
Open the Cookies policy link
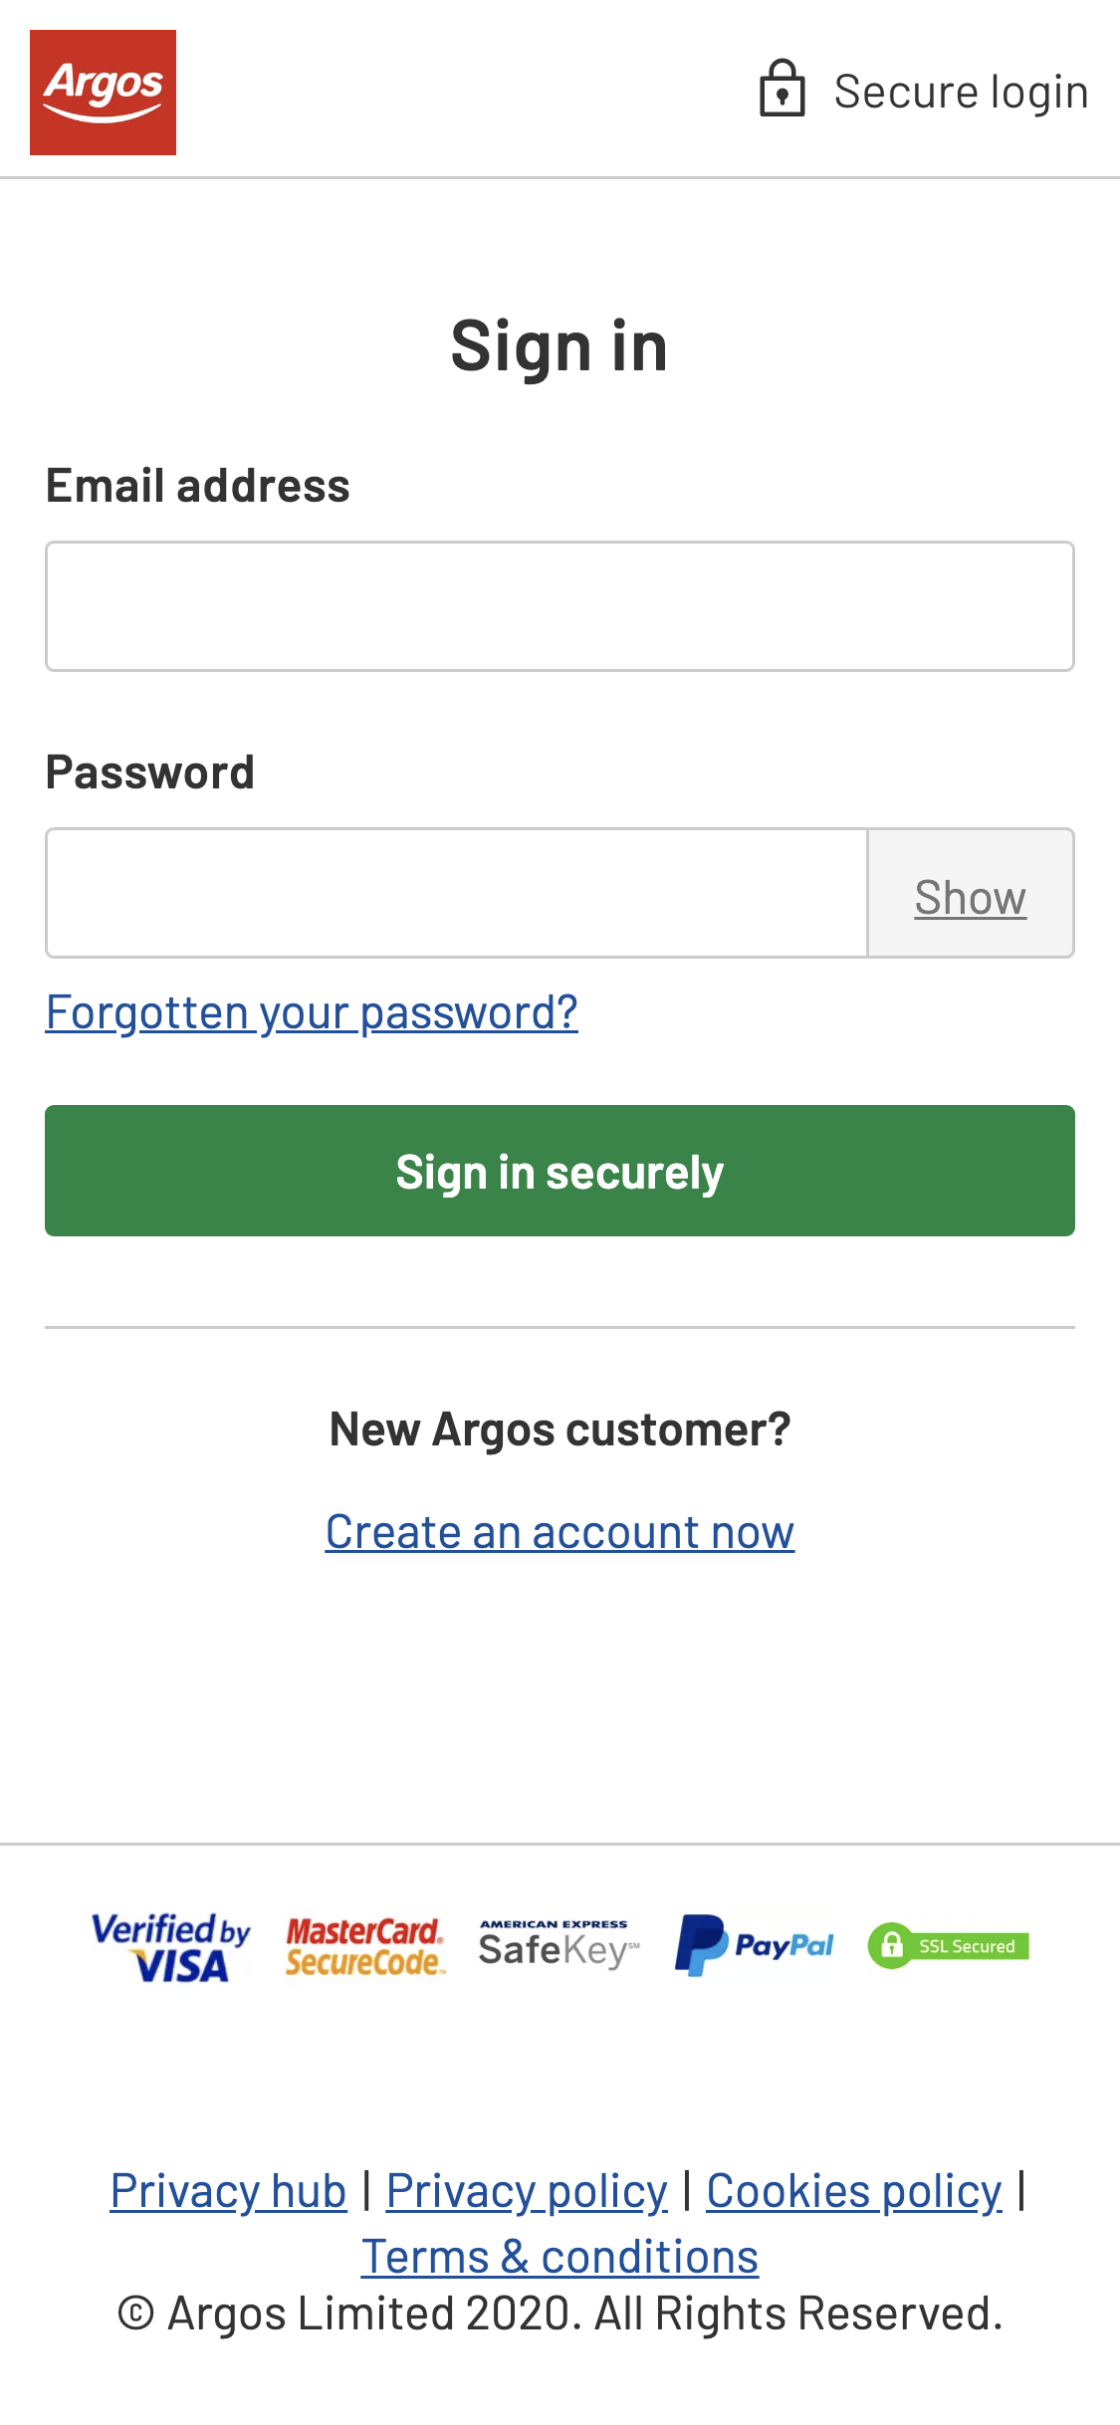pyautogui.click(x=852, y=2189)
